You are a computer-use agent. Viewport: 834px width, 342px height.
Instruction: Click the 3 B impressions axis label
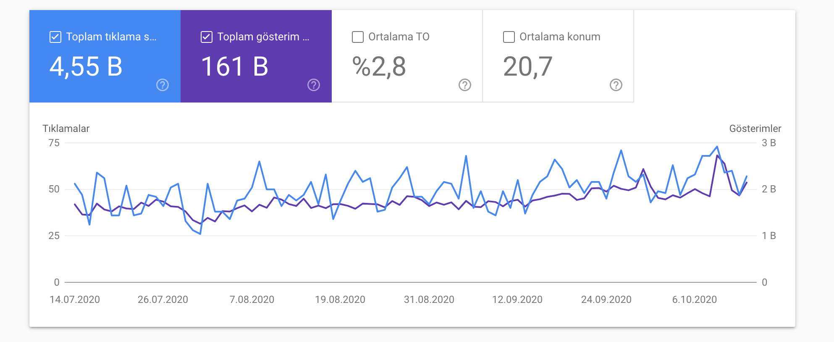click(769, 143)
